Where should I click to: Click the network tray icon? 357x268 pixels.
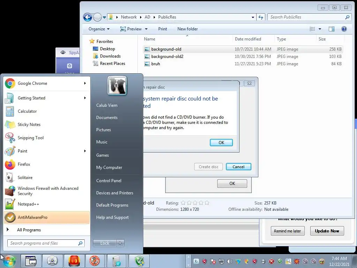221,261
